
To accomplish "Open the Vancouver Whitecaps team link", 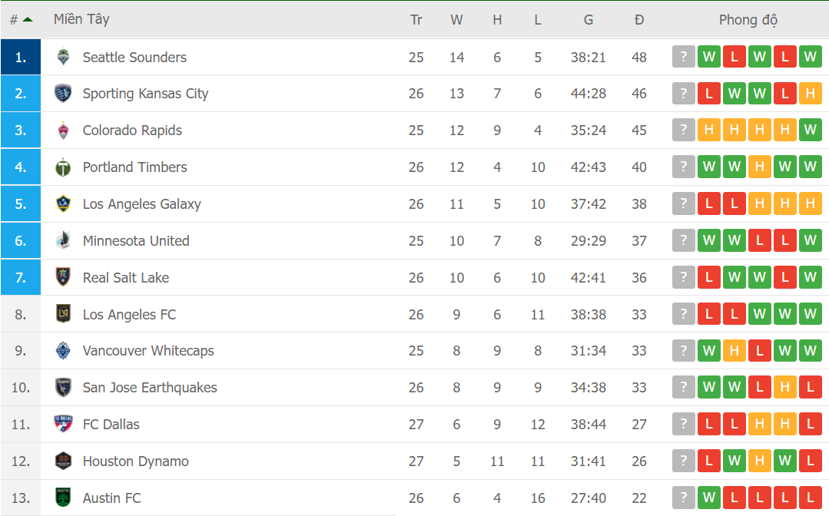I will pyautogui.click(x=148, y=351).
